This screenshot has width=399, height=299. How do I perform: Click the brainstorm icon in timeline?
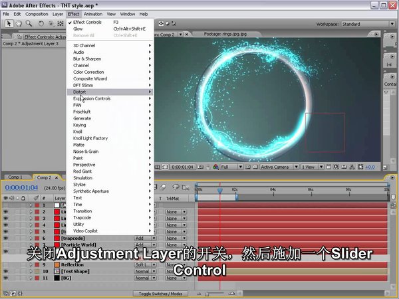(176, 187)
